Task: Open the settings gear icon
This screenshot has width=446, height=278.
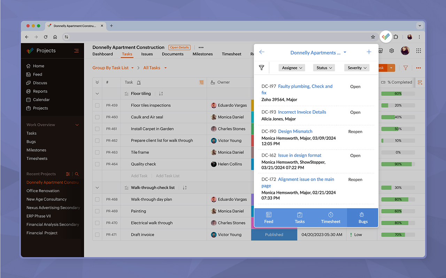Action: coord(392,51)
